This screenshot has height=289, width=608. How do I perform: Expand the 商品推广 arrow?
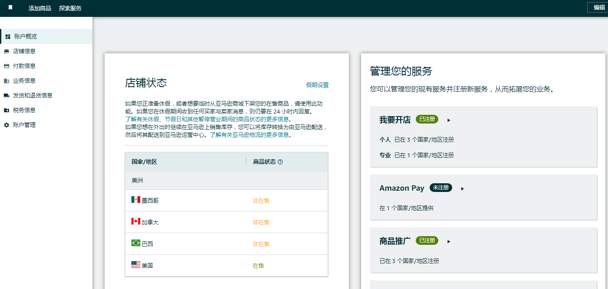(x=449, y=241)
